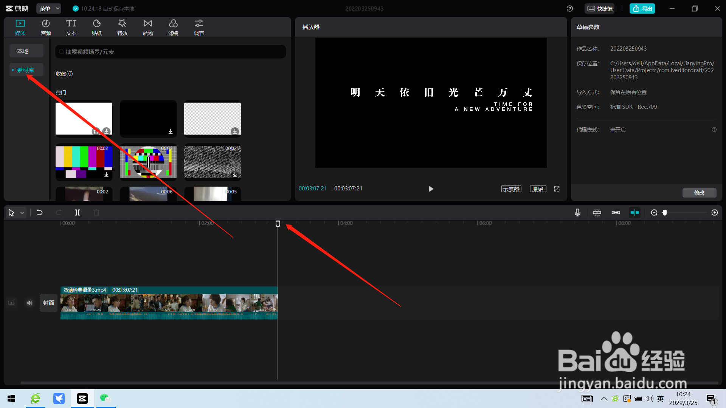This screenshot has width=726, height=408.
Task: Click the help question mark icon
Action: [x=569, y=9]
